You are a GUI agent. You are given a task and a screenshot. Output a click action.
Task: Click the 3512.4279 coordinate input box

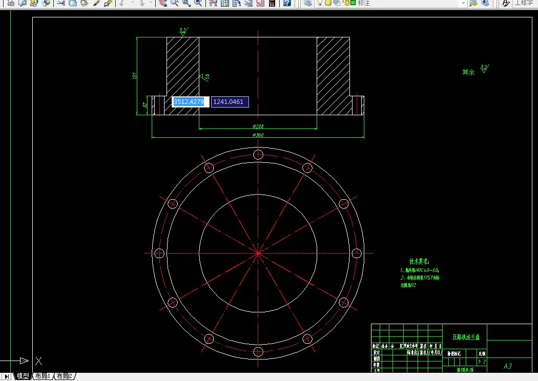click(x=191, y=102)
